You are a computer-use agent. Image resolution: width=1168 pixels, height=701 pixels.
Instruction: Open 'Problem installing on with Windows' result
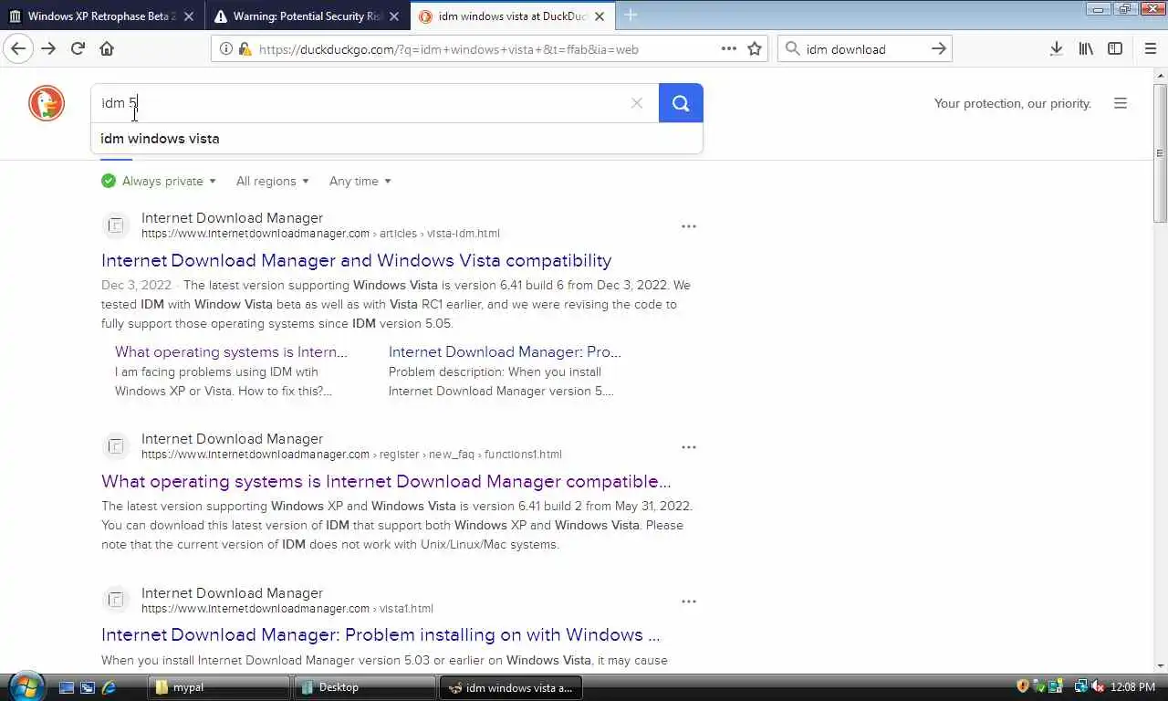381,634
